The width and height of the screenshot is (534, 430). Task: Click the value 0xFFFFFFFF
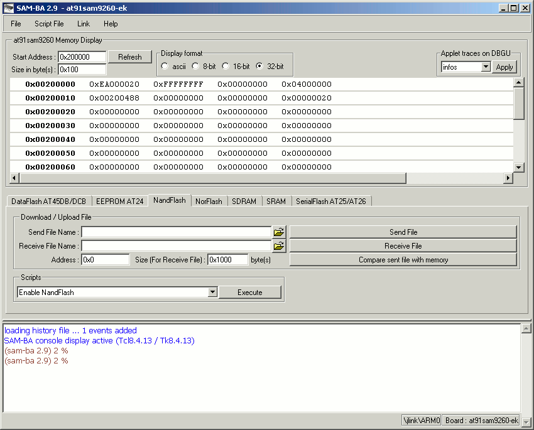178,84
